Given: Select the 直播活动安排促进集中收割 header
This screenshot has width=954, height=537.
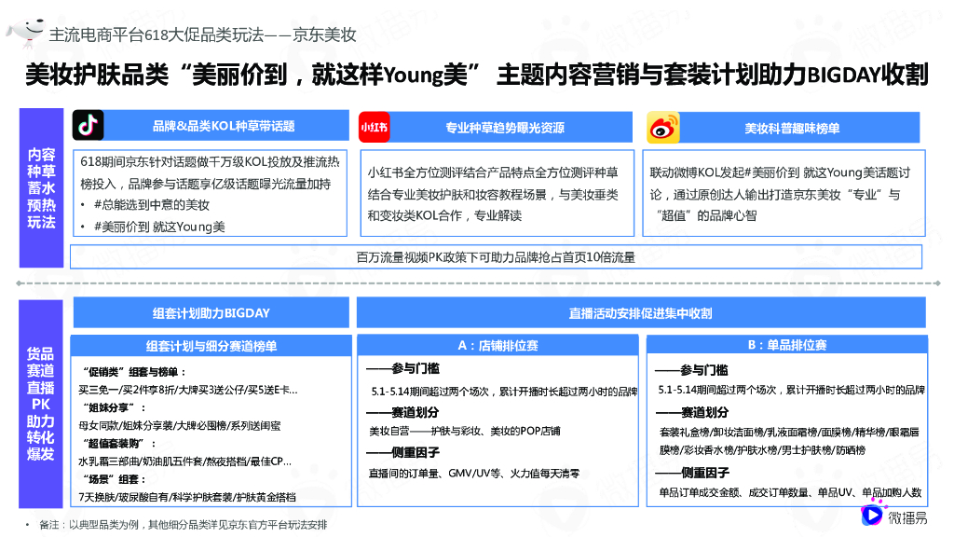Looking at the screenshot, I should click(x=641, y=313).
